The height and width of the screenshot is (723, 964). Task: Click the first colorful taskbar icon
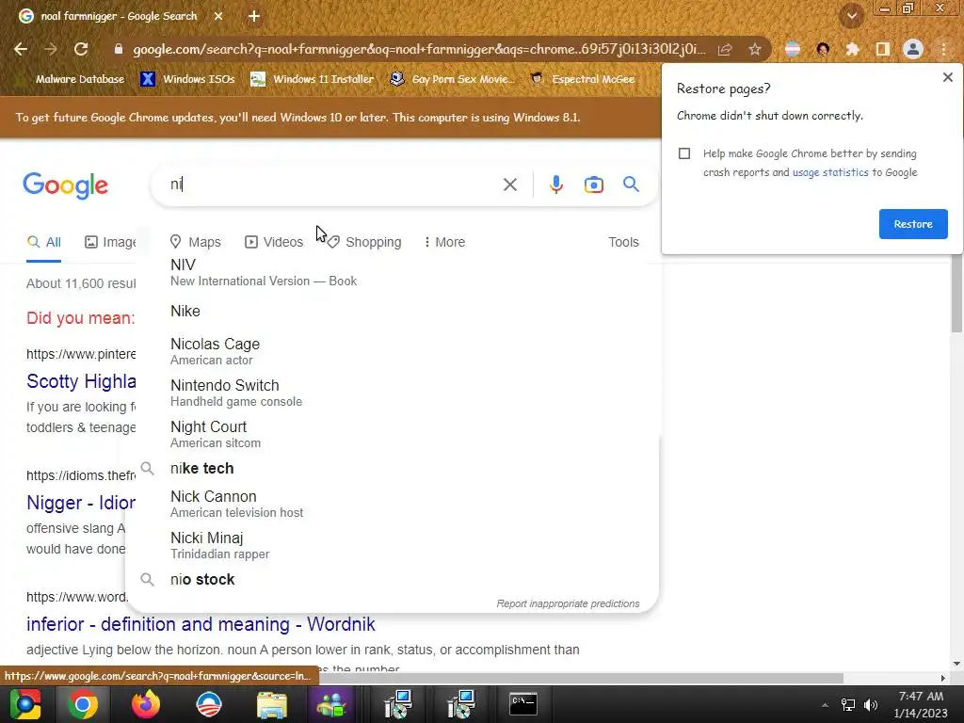pos(24,704)
